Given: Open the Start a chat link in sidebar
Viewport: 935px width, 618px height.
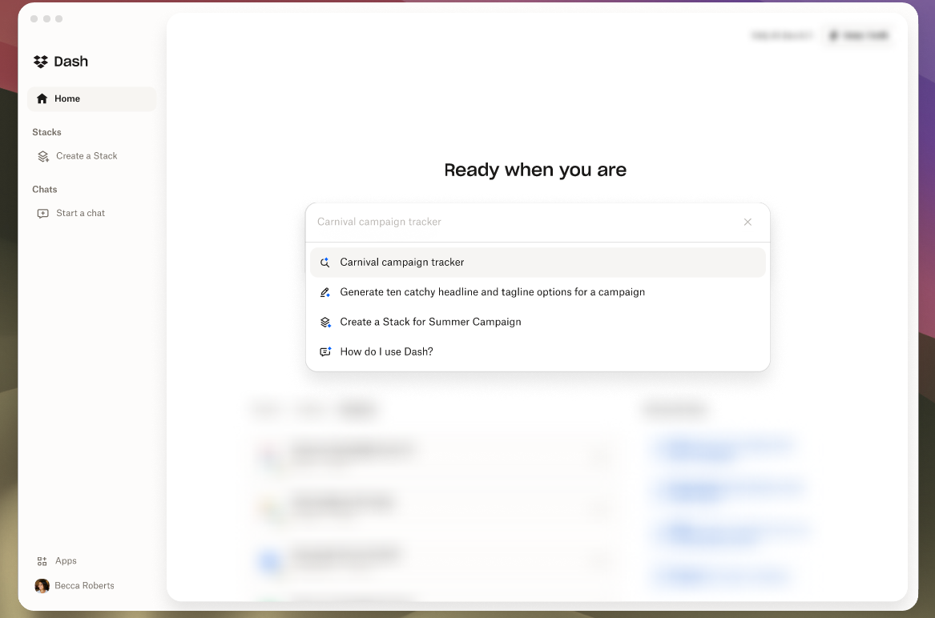Looking at the screenshot, I should click(x=80, y=214).
